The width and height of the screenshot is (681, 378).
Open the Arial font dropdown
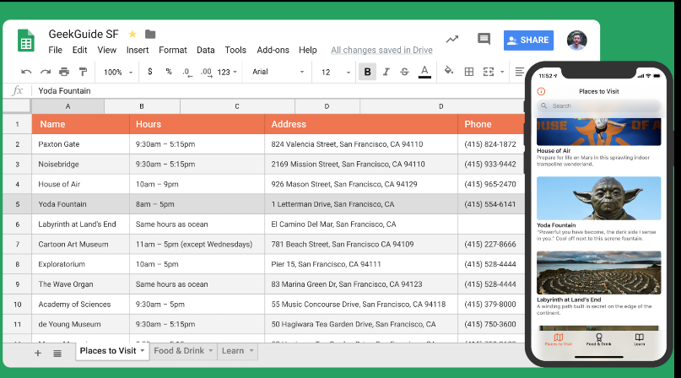click(x=278, y=72)
